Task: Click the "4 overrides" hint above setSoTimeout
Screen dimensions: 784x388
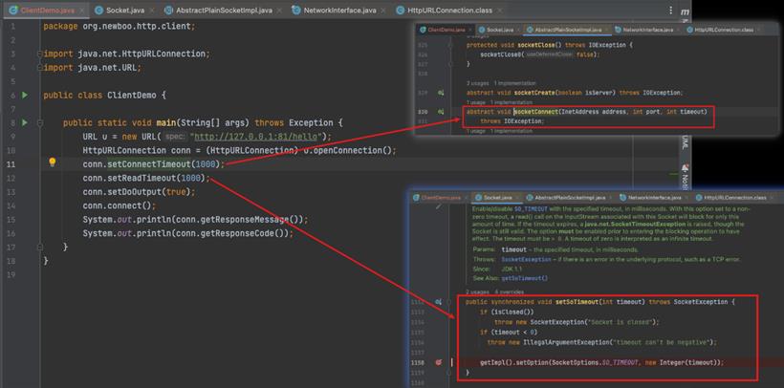Action: [x=509, y=292]
